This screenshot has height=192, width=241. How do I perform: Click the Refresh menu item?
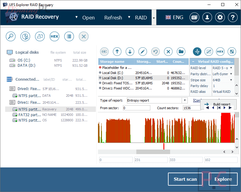(113, 18)
